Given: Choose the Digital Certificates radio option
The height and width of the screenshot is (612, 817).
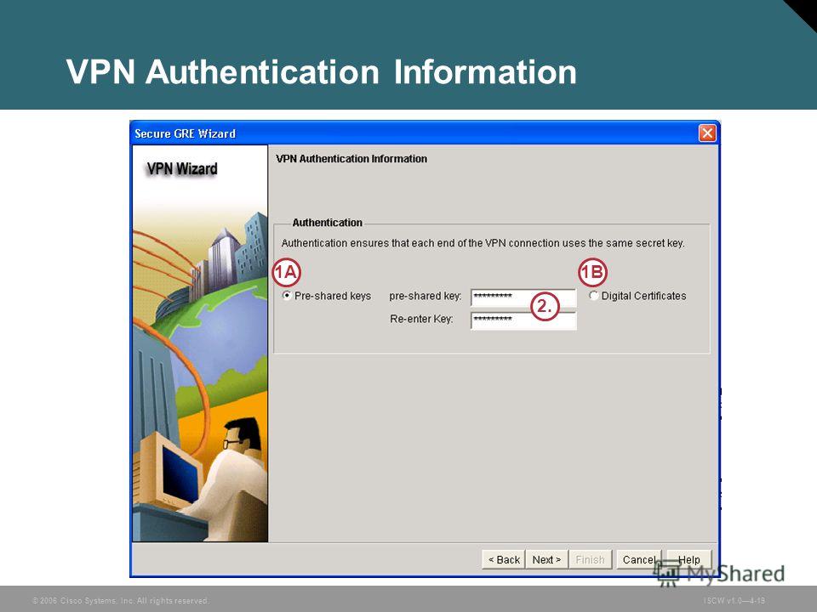Looking at the screenshot, I should (x=593, y=296).
